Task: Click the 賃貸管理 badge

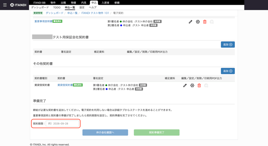Action: pyautogui.click(x=38, y=13)
